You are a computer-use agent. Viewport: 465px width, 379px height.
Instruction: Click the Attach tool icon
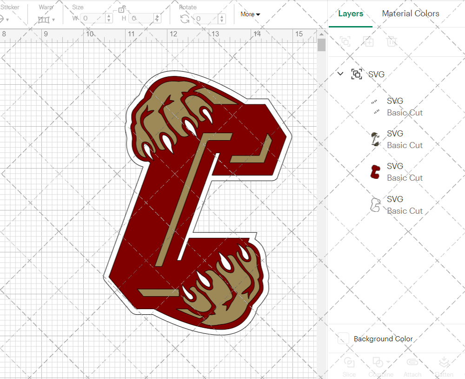tap(412, 362)
